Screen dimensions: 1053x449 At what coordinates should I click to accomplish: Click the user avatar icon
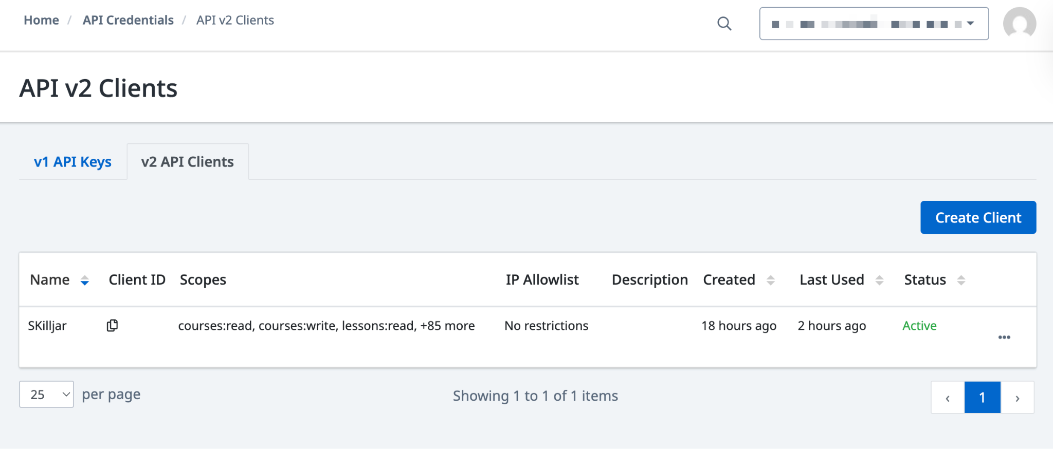point(1019,24)
